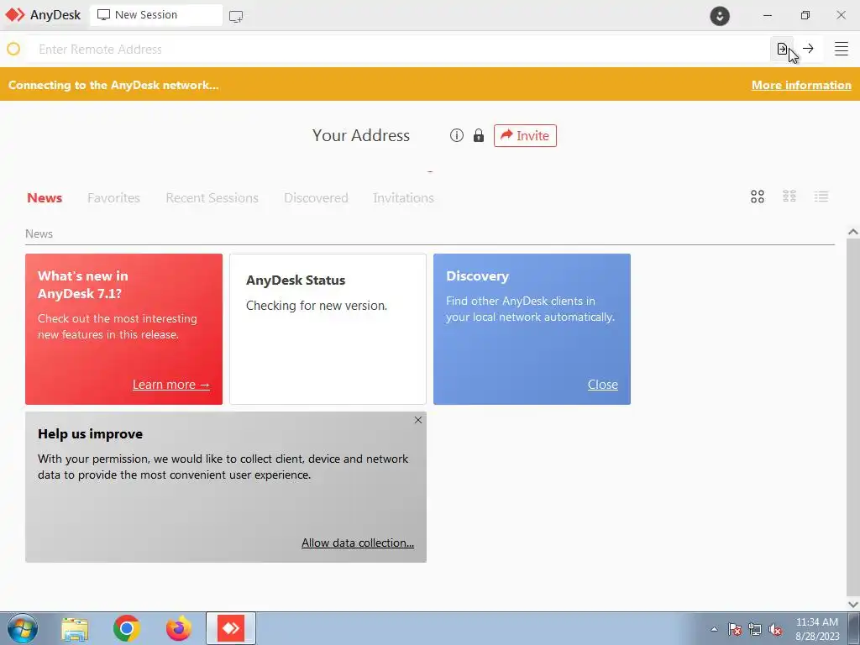Click the scrollbar up arrow

click(x=853, y=232)
